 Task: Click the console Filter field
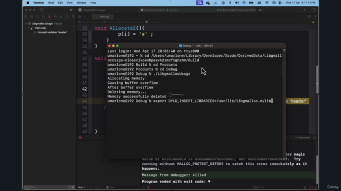click(277, 187)
